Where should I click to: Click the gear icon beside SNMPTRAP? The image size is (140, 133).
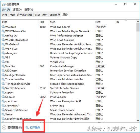click(x=3, y=105)
